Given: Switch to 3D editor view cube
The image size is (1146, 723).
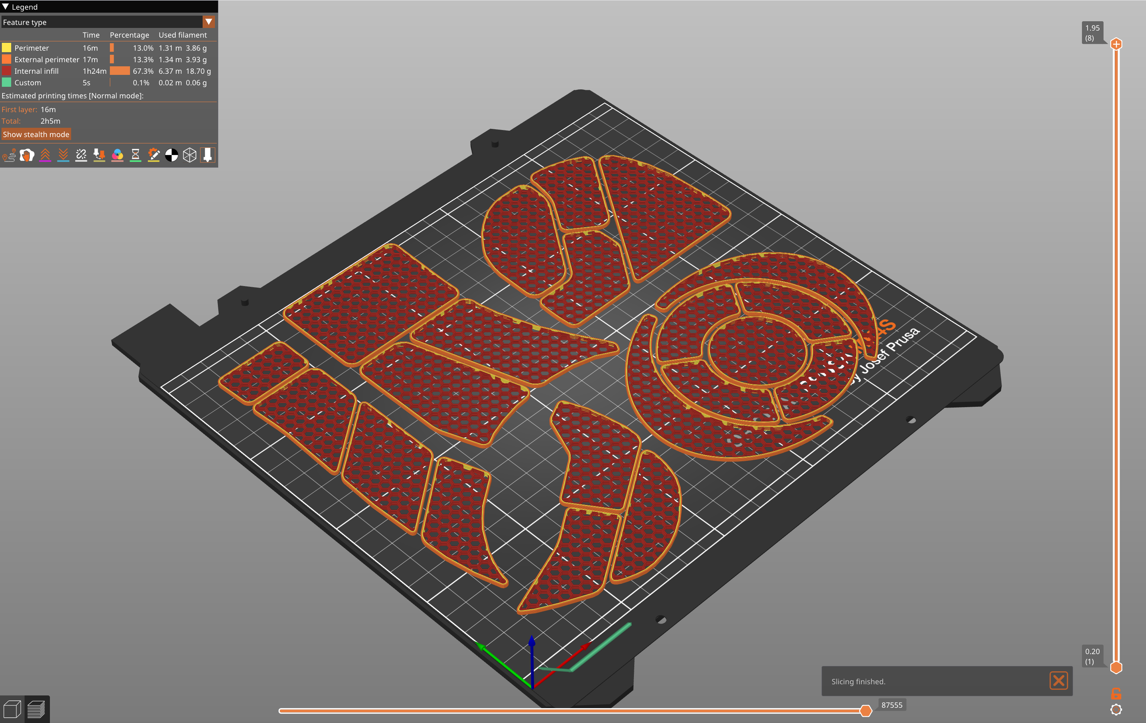Looking at the screenshot, I should [x=12, y=709].
